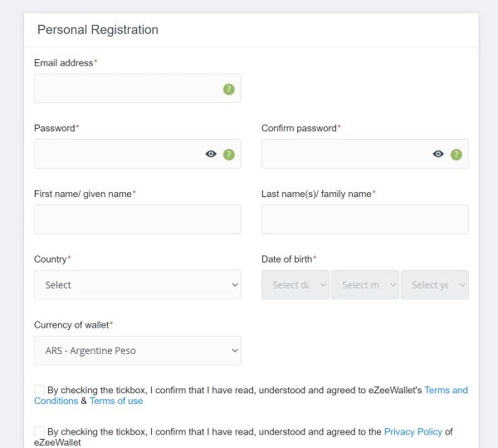Focus the Last name(s)/ family name field
The width and height of the screenshot is (498, 448).
tap(364, 219)
